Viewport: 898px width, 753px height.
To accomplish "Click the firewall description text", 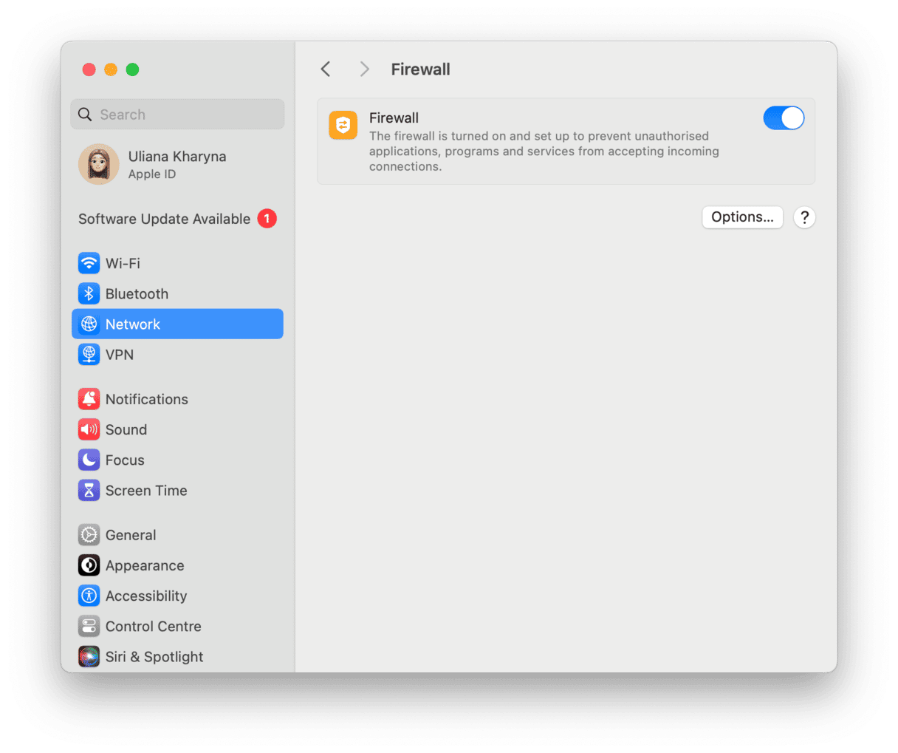I will tap(544, 151).
